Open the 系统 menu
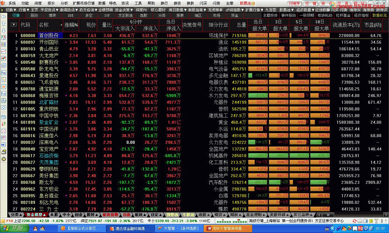This screenshot has height=233, width=389. [x=12, y=3]
